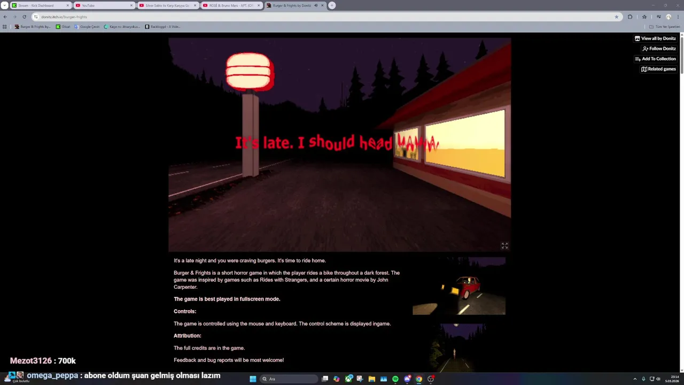Click Add To Collection button
684x385 pixels.
[655, 59]
